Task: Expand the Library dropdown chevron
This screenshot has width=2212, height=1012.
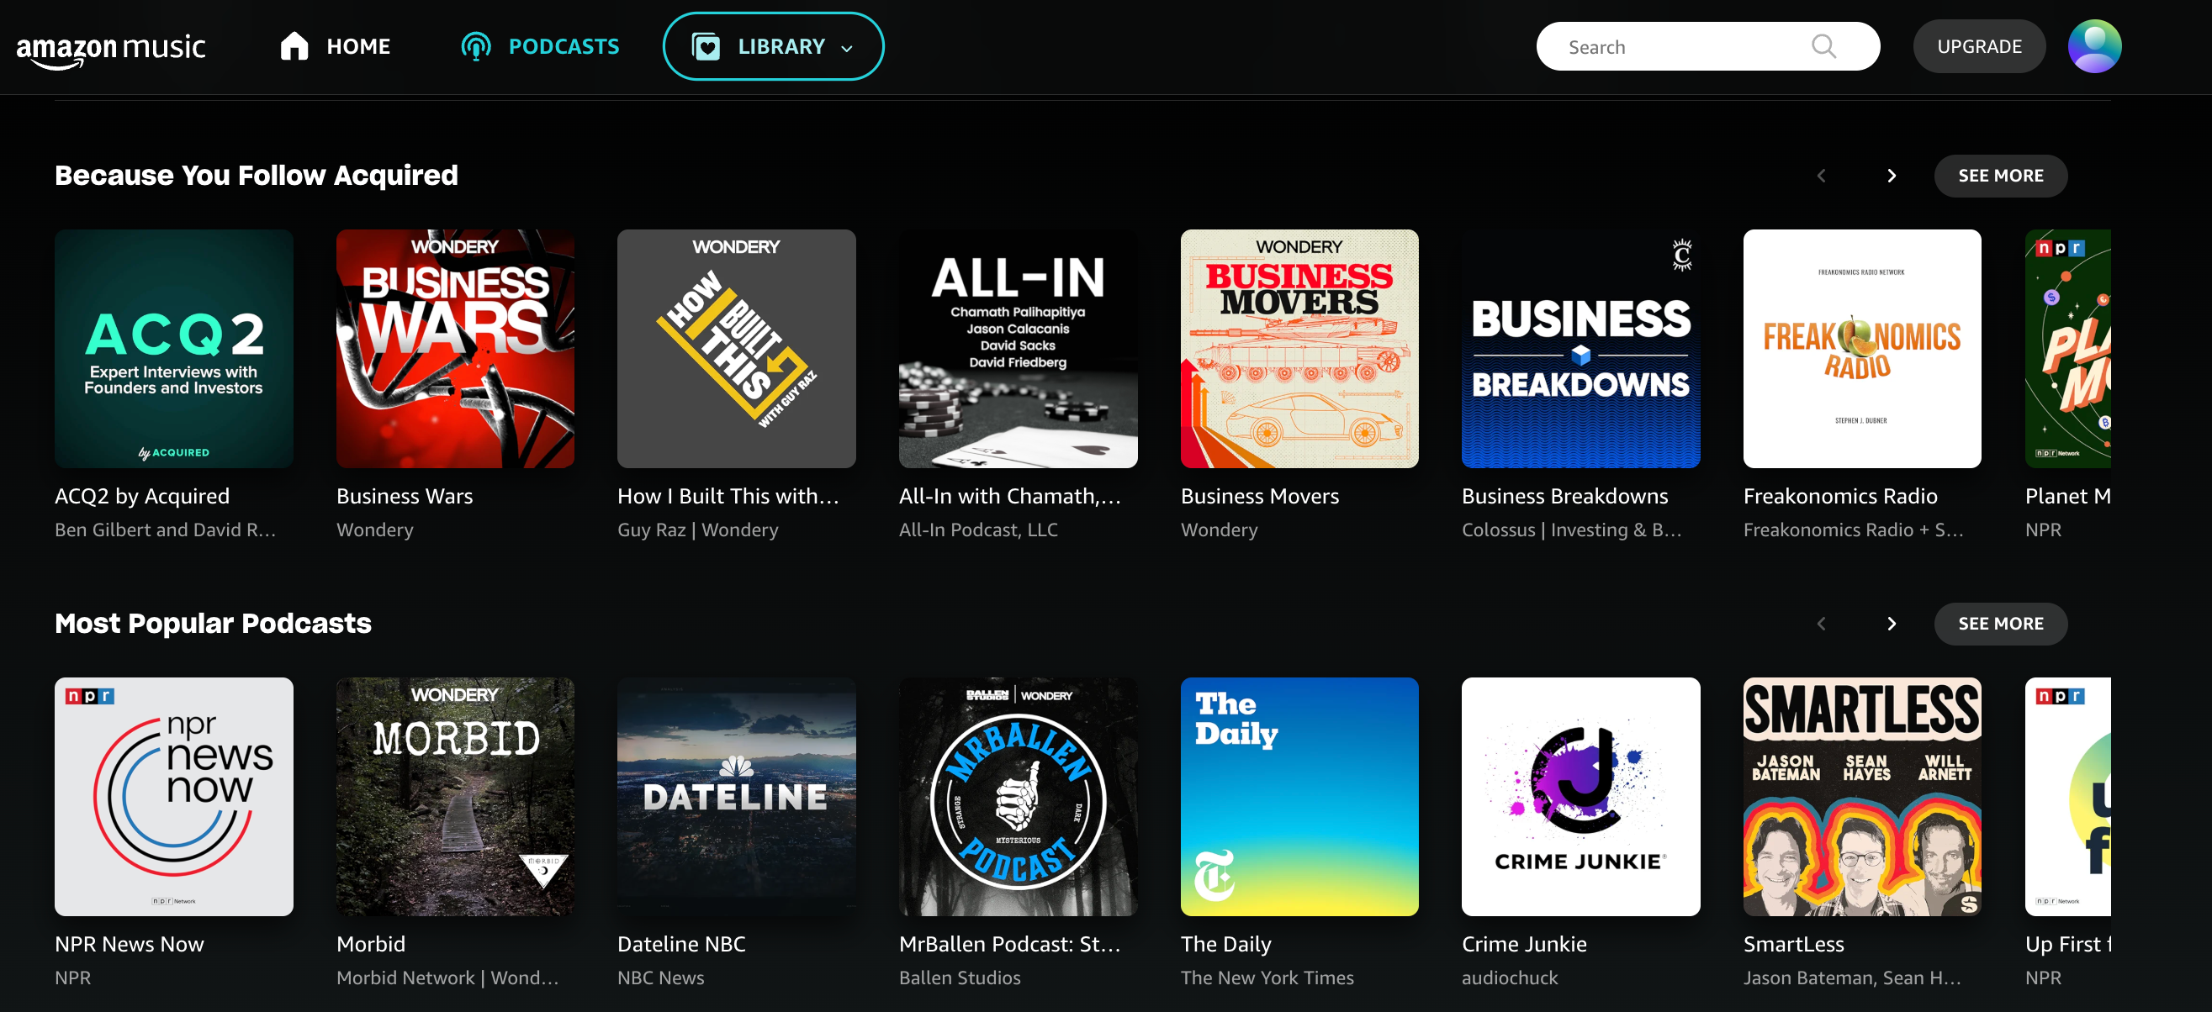Action: click(848, 48)
